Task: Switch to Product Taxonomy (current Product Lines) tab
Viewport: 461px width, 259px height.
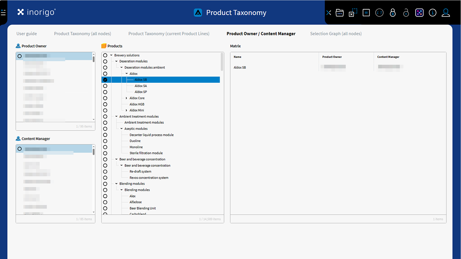Action: (x=169, y=33)
